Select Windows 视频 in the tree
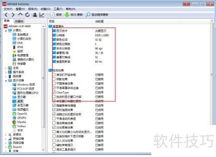This screenshot has height=157, width=216. pyautogui.click(x=24, y=84)
